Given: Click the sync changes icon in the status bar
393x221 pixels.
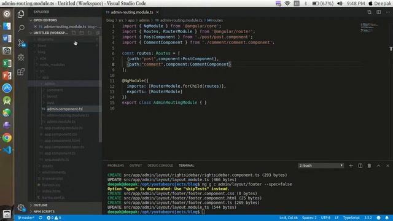Looking at the screenshot, I should 41,218.
